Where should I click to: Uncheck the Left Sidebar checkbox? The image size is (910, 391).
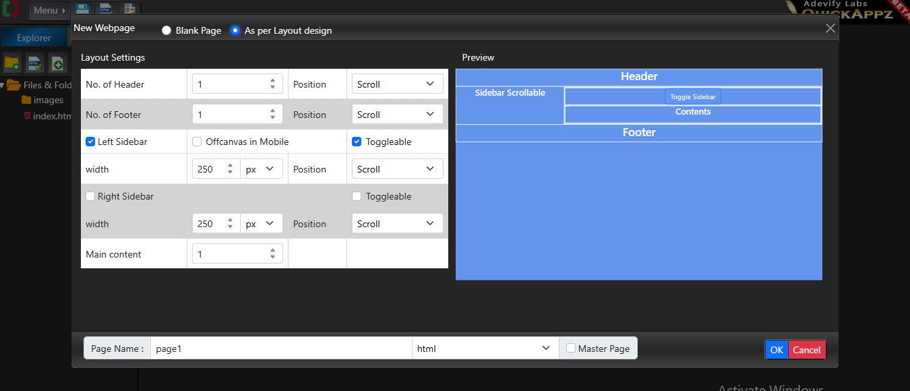(90, 142)
